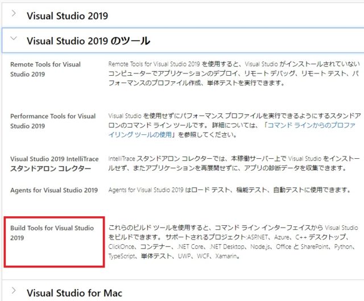The width and height of the screenshot is (364, 301).
Task: Select Build Tools for Visual Studio 2019 title
Action: point(52,233)
